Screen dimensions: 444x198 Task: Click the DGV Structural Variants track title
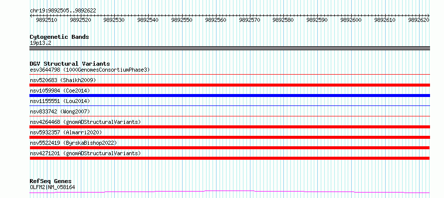point(70,64)
